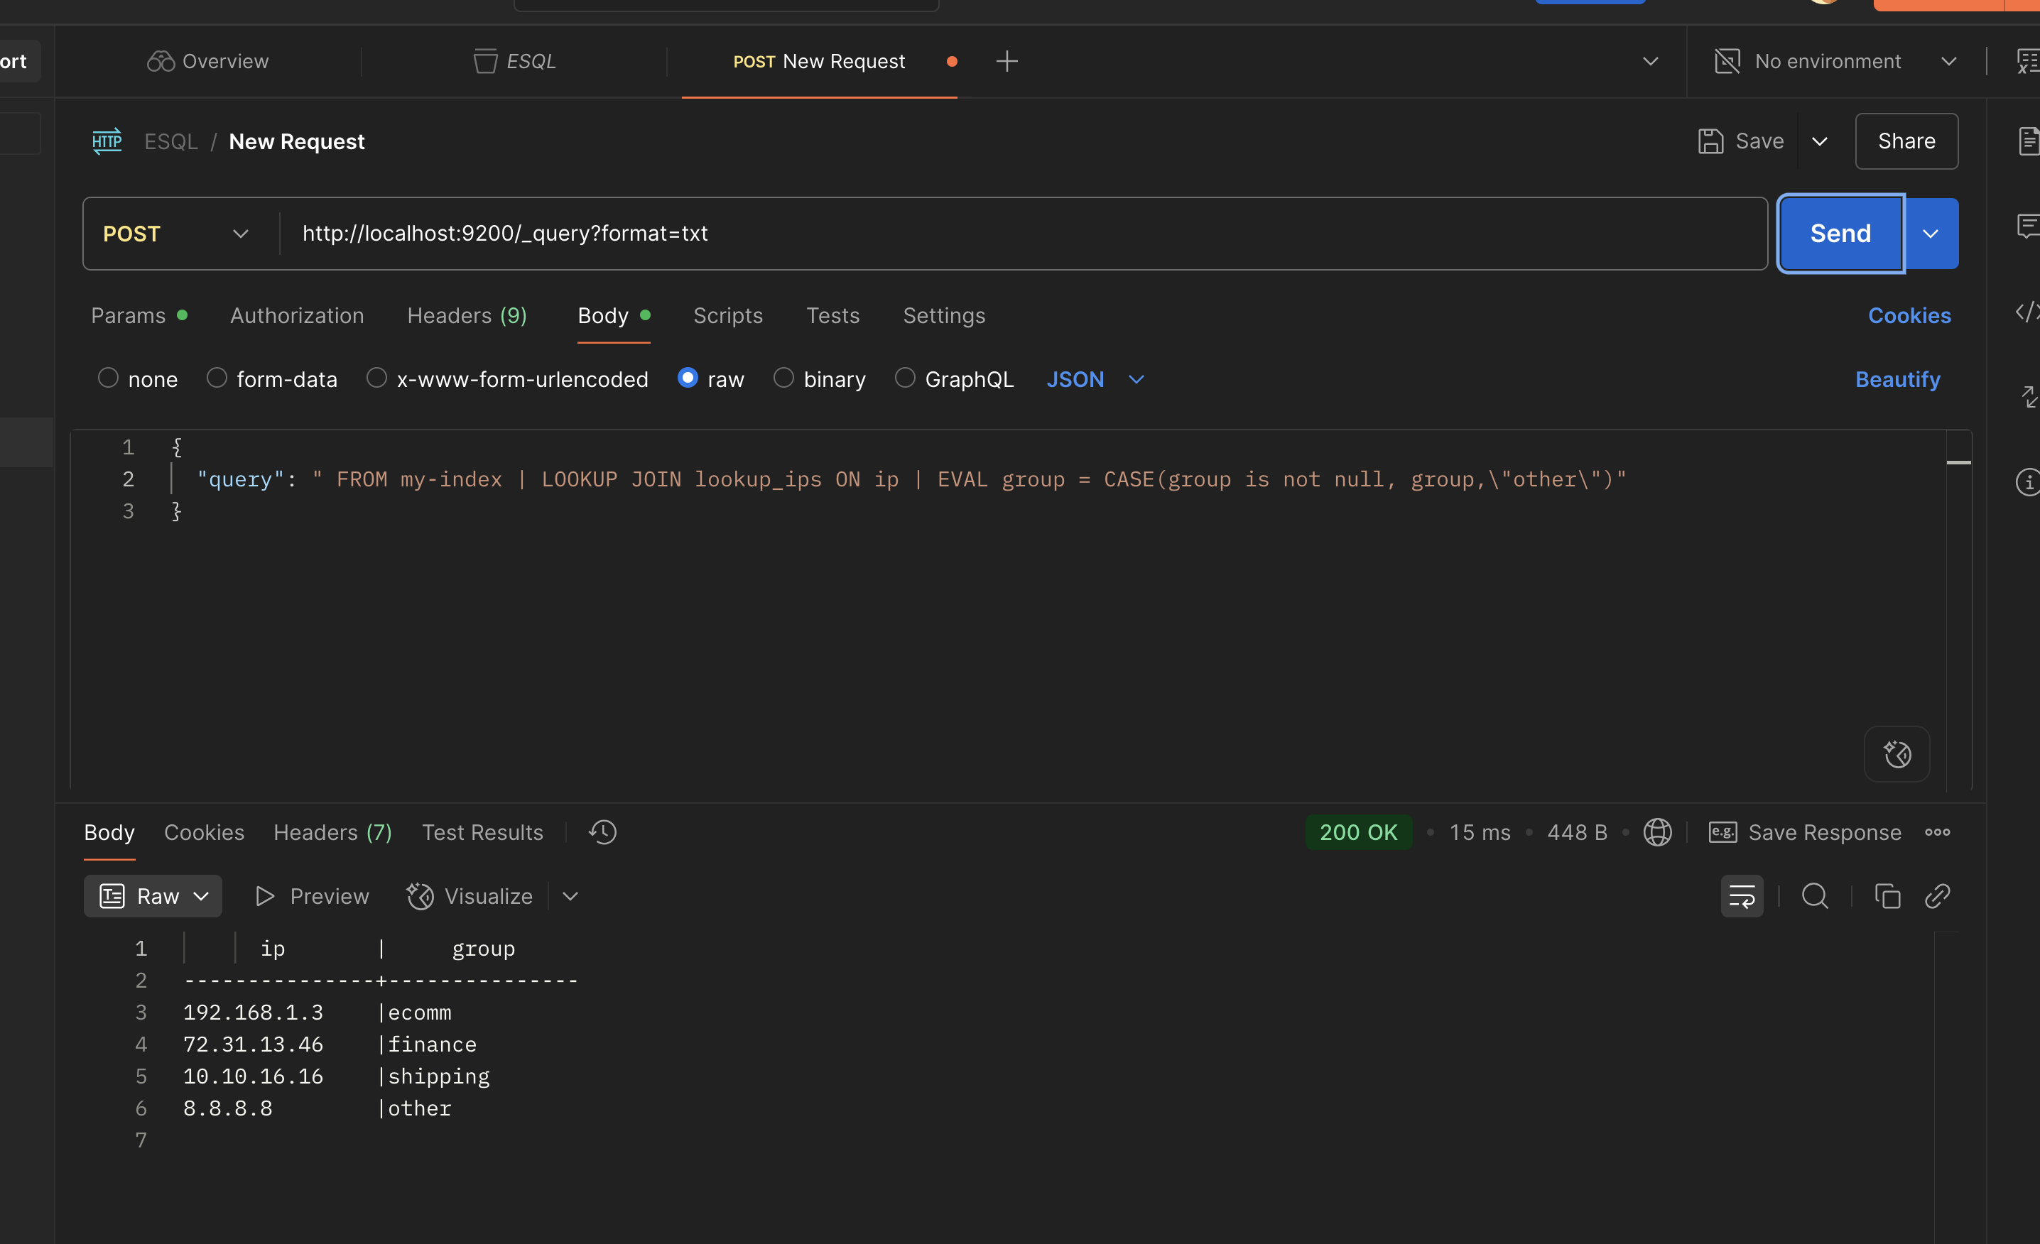
Task: Switch to the Authorization tab
Action: point(296,315)
